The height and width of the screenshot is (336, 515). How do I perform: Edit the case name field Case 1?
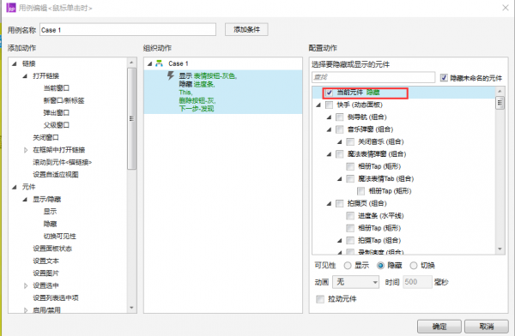click(128, 30)
